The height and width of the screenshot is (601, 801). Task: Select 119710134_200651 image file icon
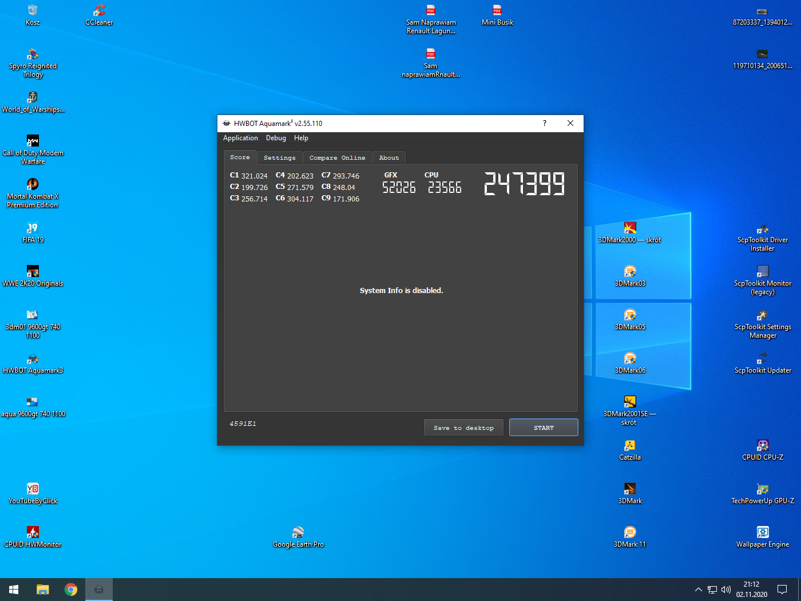pos(763,58)
